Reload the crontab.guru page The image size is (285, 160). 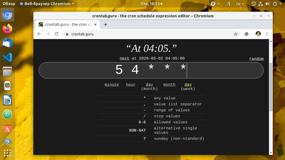56,34
